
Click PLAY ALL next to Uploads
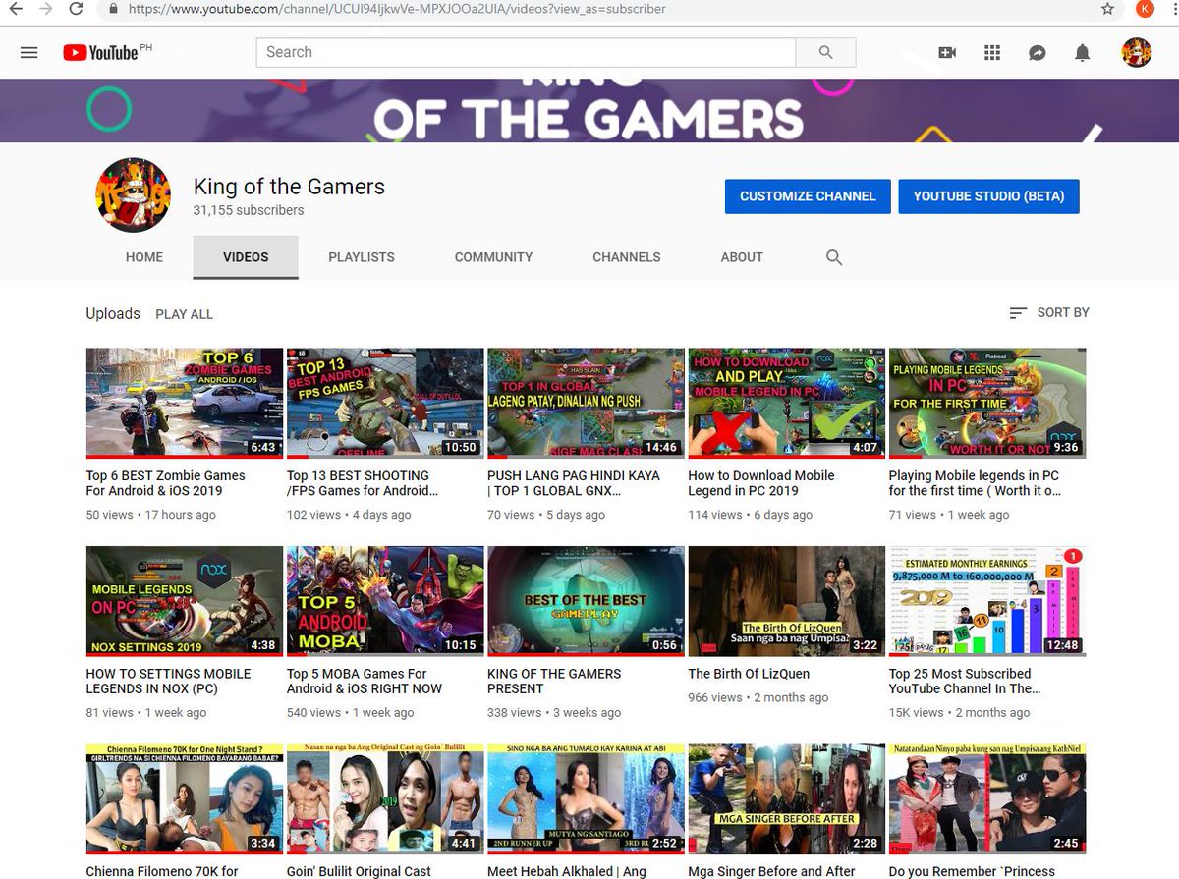click(x=185, y=314)
